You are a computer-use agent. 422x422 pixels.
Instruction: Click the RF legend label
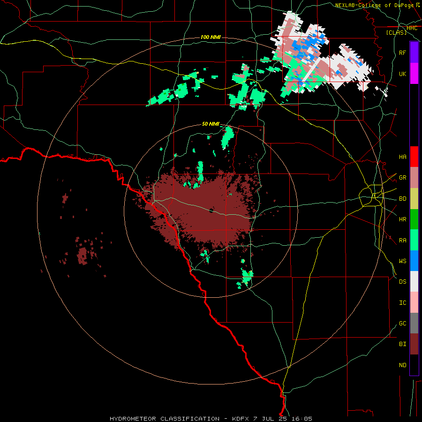(x=403, y=53)
